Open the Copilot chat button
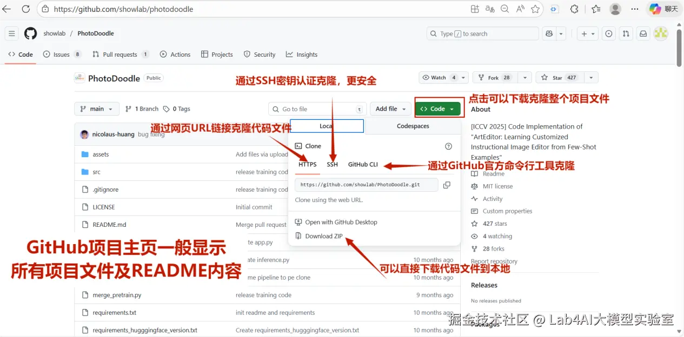 pos(663,9)
